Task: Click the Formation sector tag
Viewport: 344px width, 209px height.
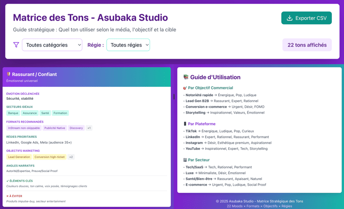Action: [x=60, y=113]
